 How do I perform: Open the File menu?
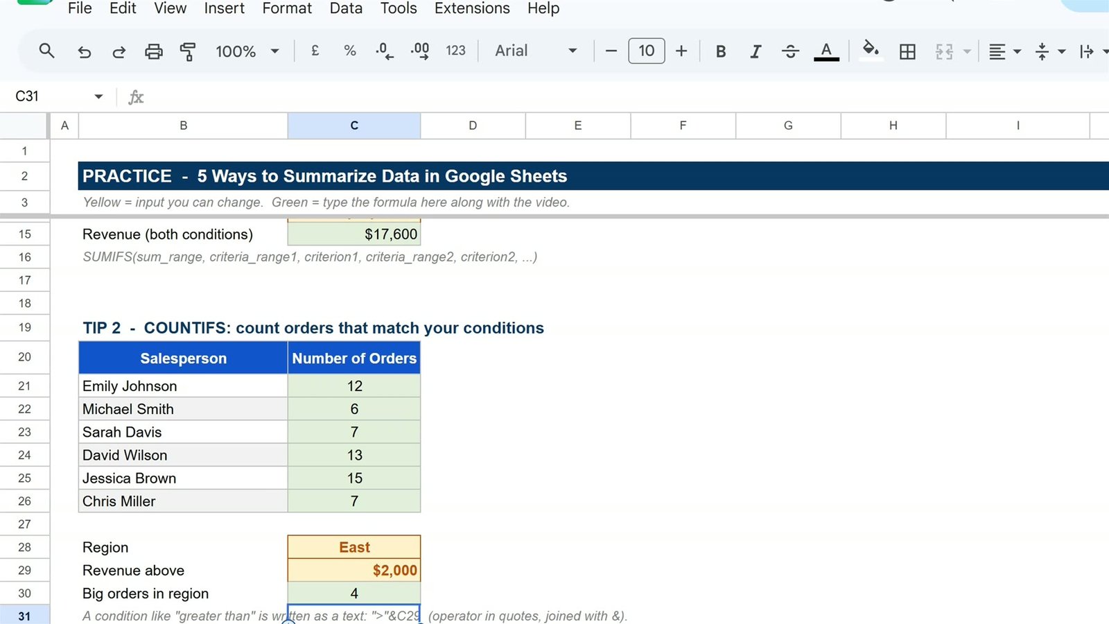[80, 8]
